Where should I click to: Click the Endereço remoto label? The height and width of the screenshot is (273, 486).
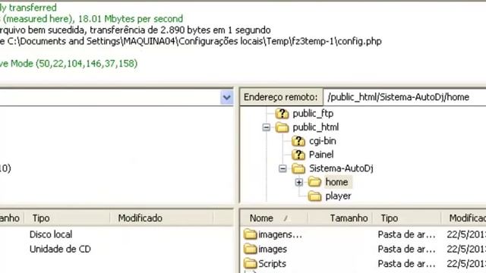[280, 97]
